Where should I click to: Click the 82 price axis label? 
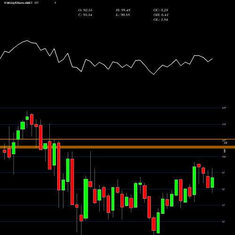(x=223, y=221)
